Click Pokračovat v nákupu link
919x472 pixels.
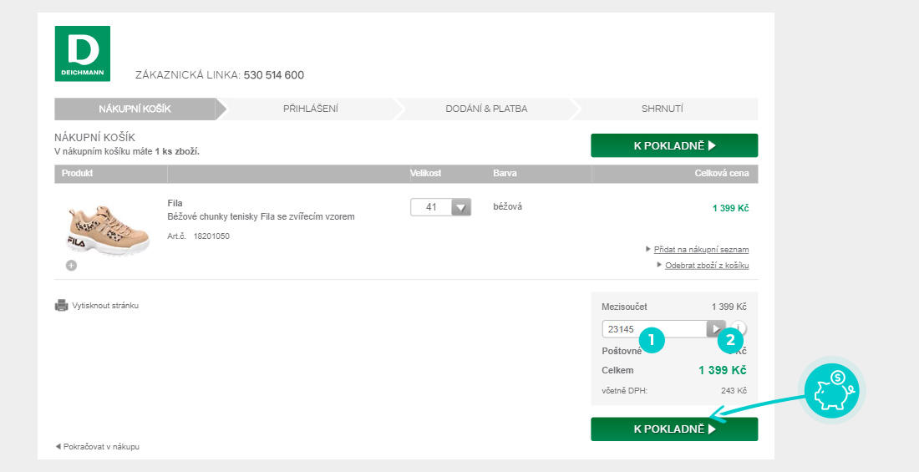[x=101, y=447]
